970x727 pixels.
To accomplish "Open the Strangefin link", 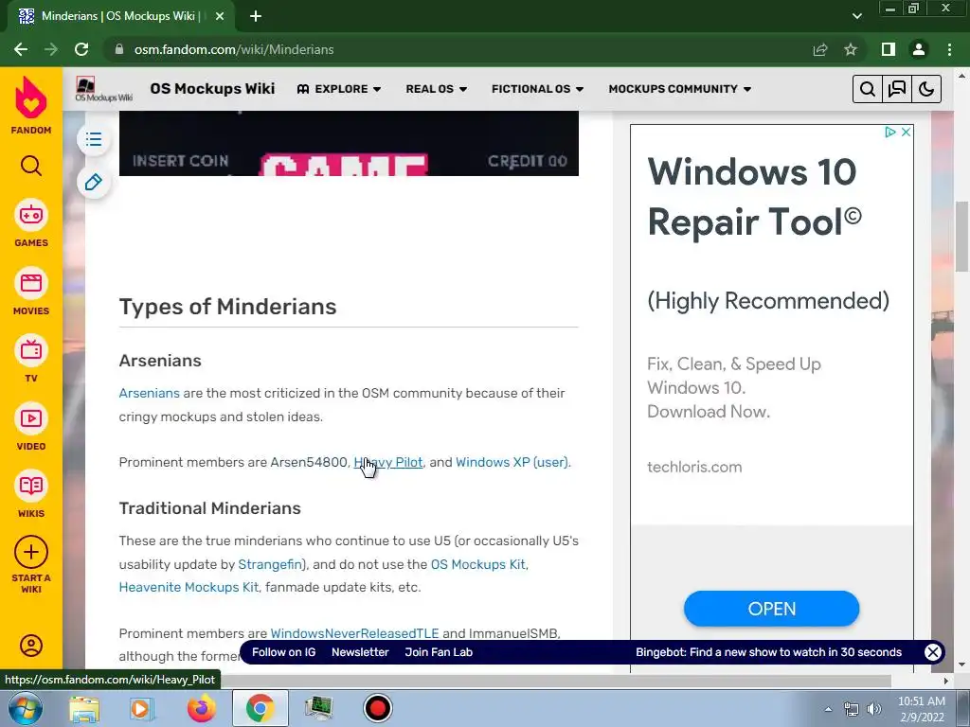I will [x=270, y=564].
